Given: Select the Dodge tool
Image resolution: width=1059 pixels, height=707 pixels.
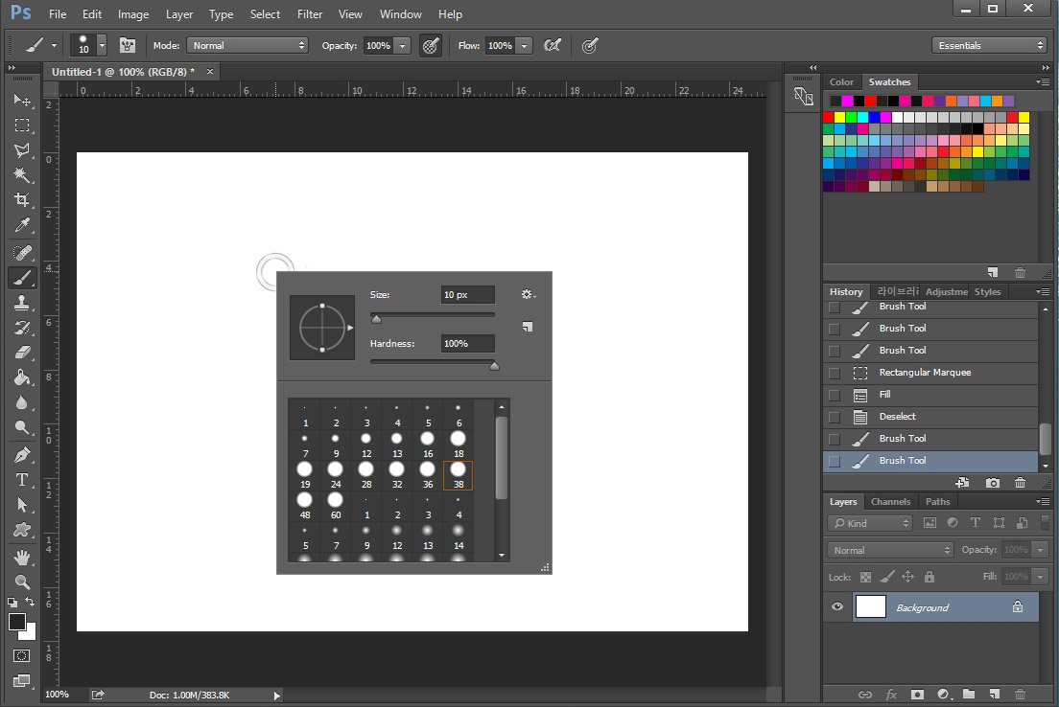Looking at the screenshot, I should coord(22,427).
